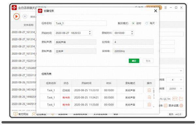Click the 比特率 field showing 4

click(x=133, y=42)
